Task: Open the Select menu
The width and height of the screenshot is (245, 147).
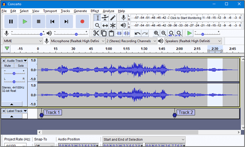Action: click(24, 11)
